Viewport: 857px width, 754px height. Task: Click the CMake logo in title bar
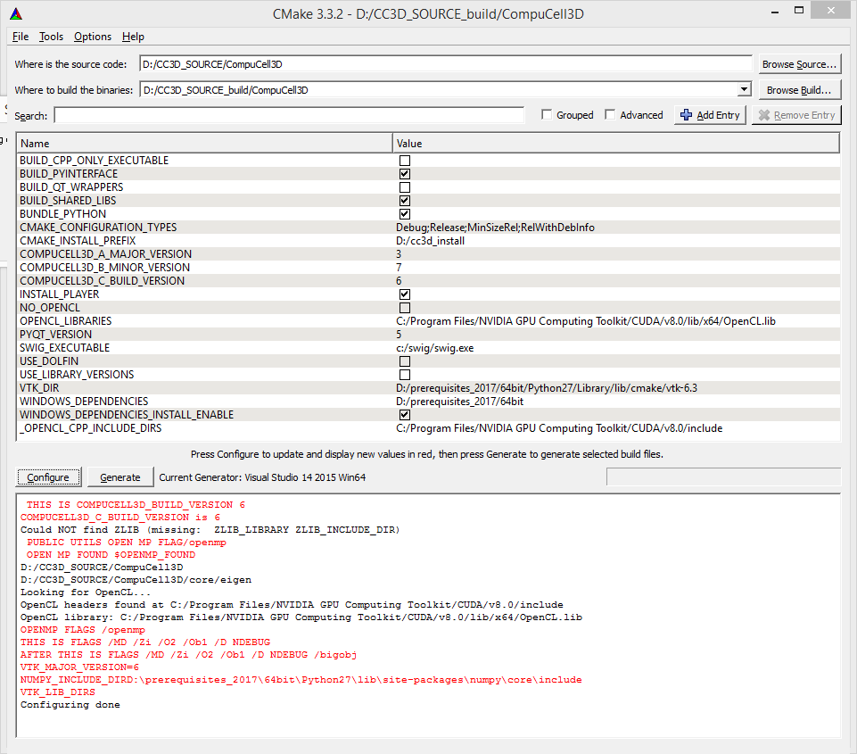tap(17, 14)
